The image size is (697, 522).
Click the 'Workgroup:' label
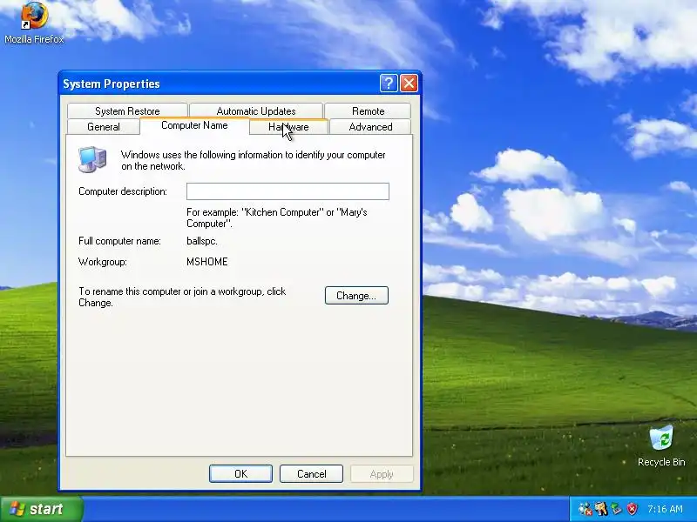[x=103, y=262]
